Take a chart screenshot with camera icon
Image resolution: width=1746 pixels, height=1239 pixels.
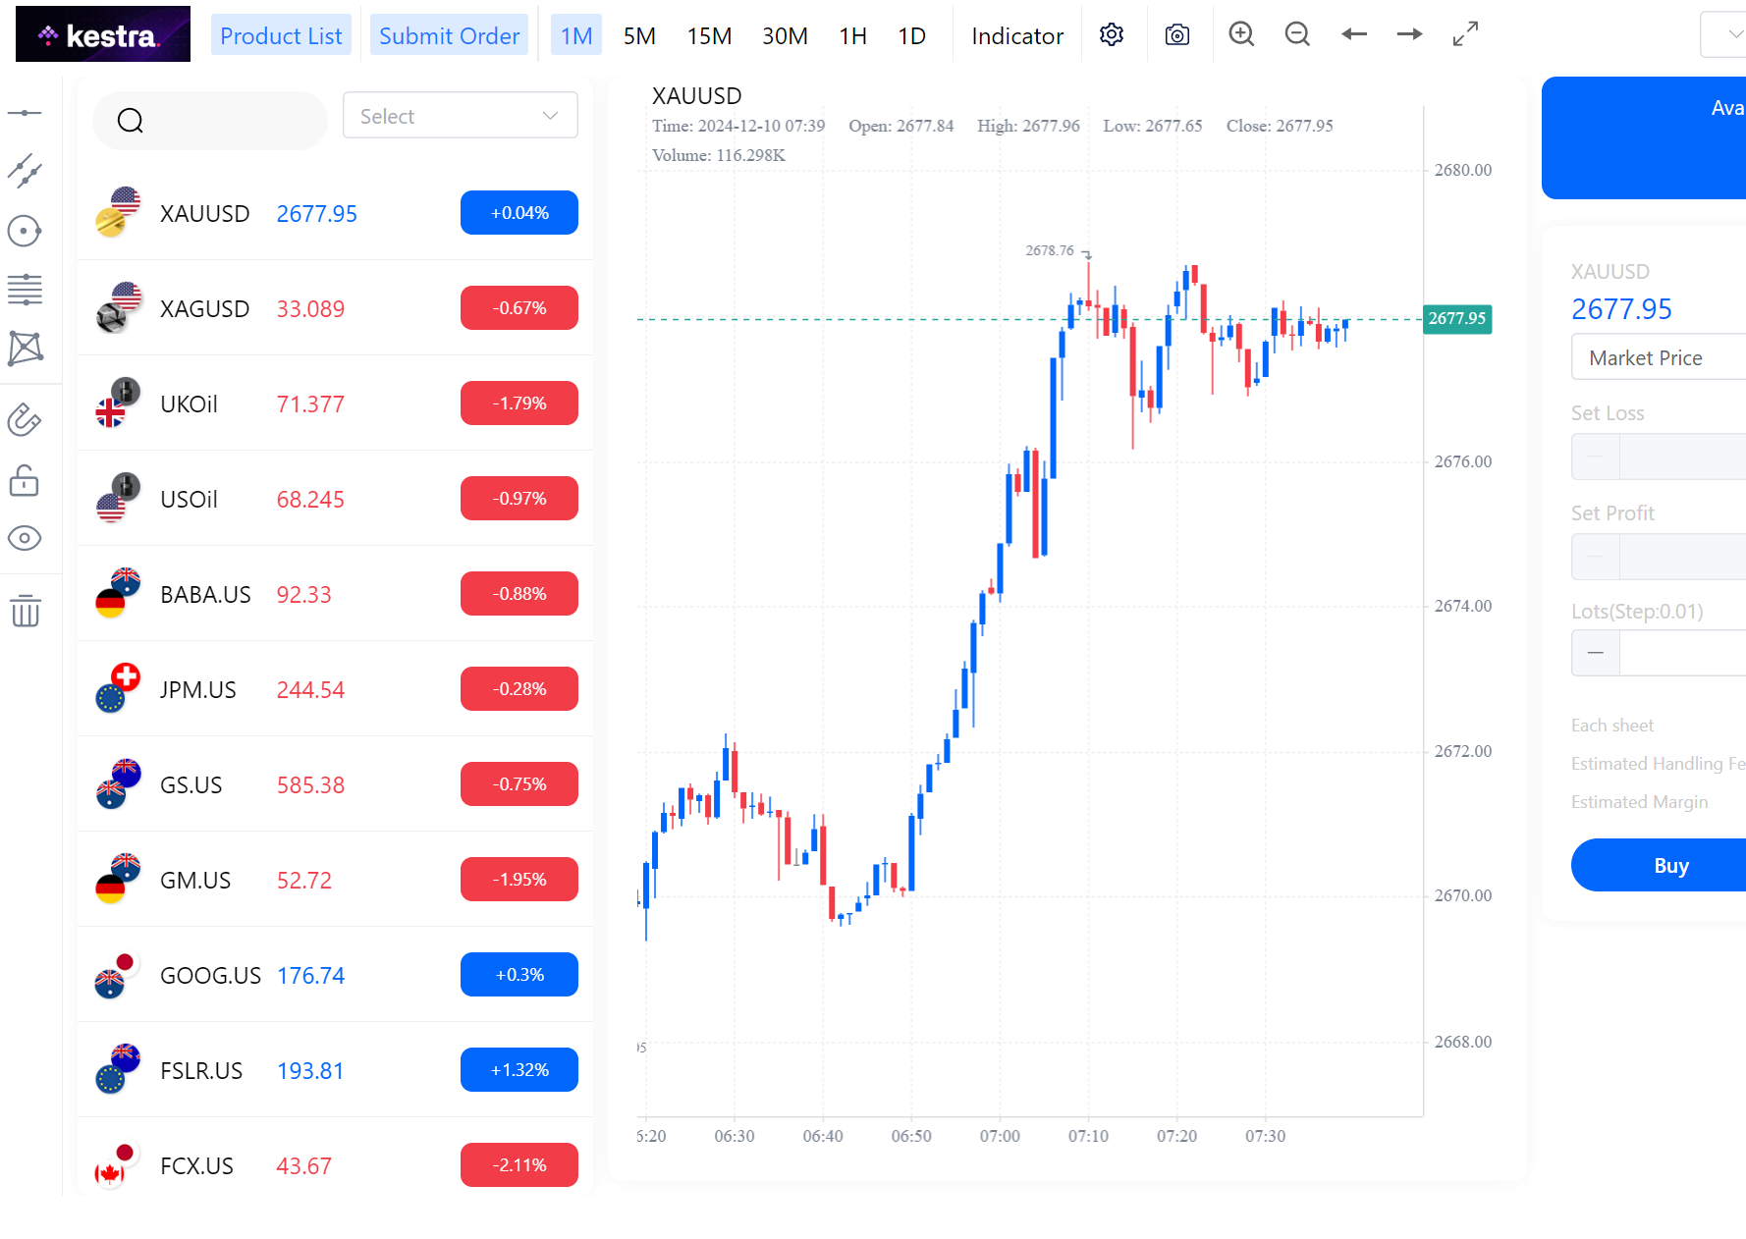[x=1176, y=35]
